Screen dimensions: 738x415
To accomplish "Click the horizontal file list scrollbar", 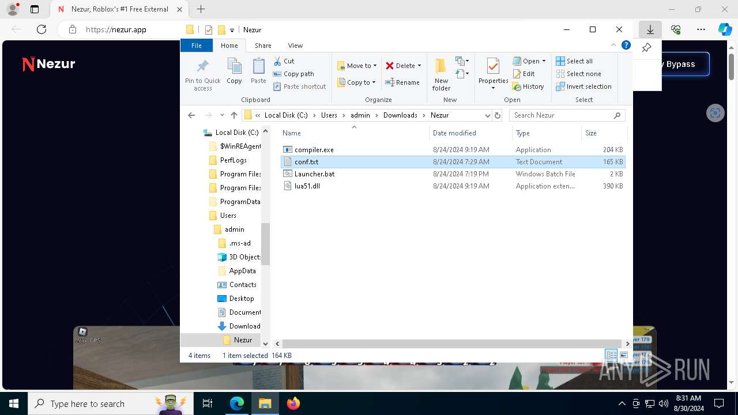I will (453, 344).
